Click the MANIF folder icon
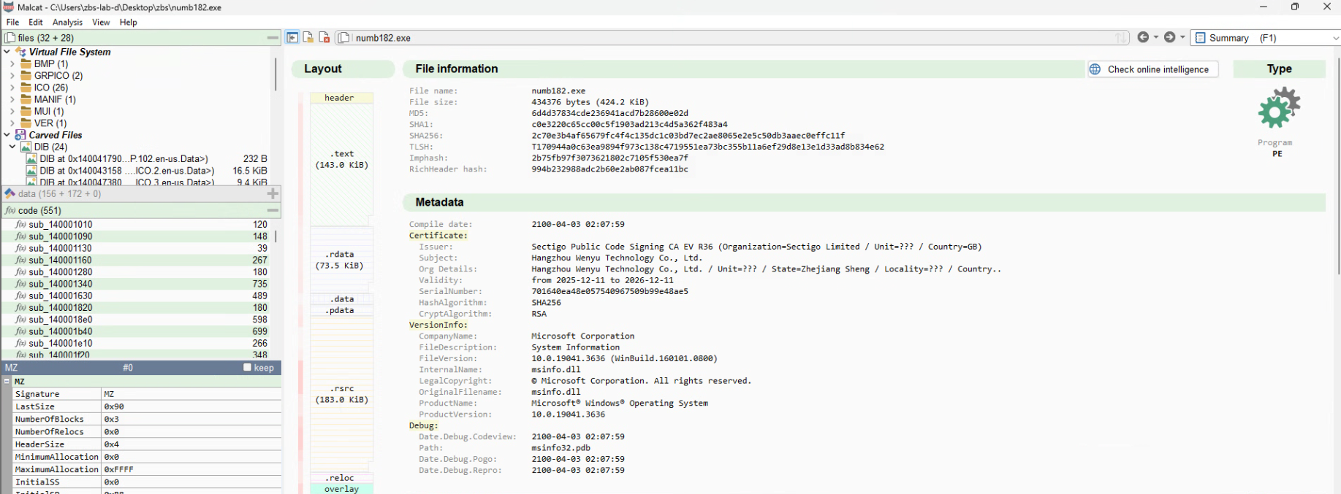1341x494 pixels. (x=26, y=99)
